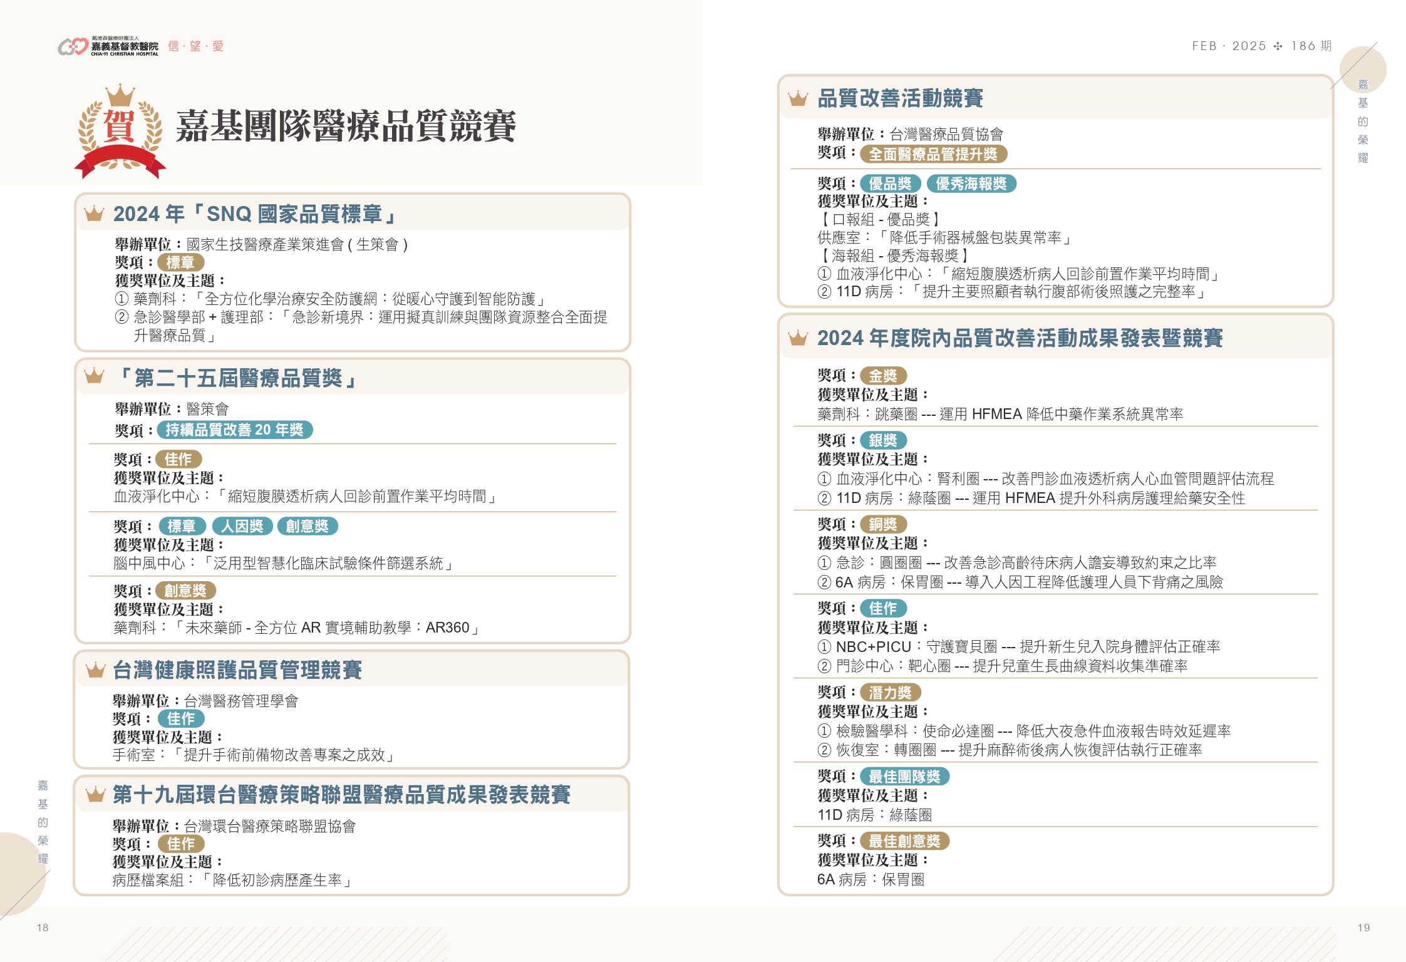
Task: Click the 人因獎 award badge
Action: coord(242,526)
